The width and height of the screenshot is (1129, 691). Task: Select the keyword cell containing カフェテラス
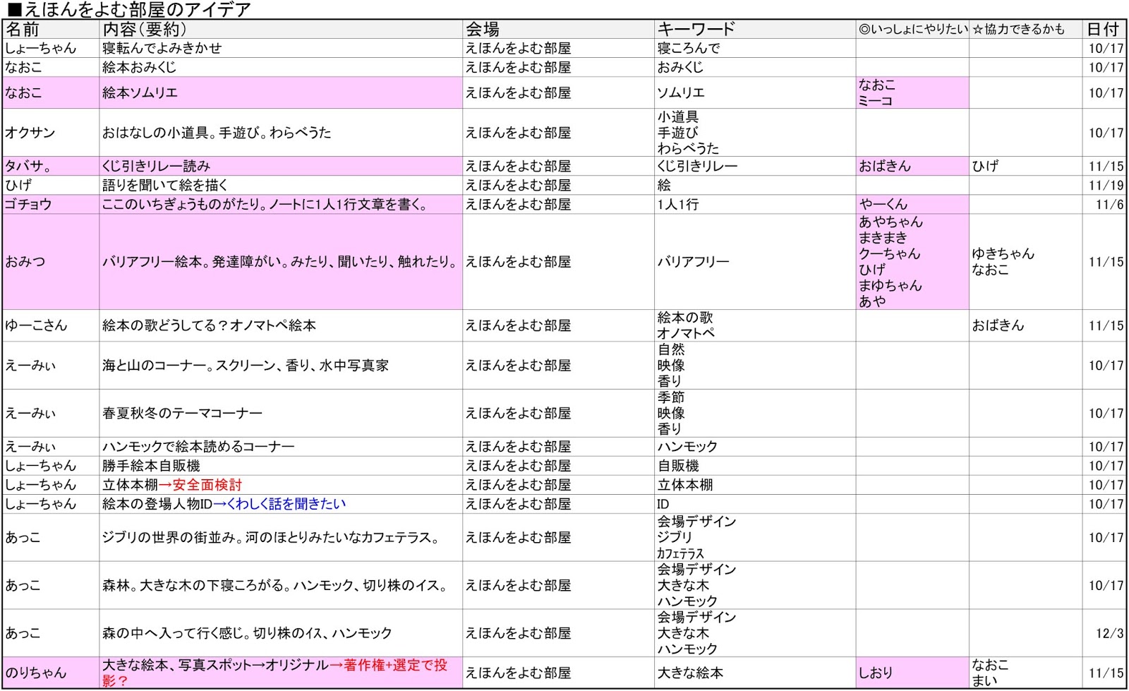pos(755,538)
